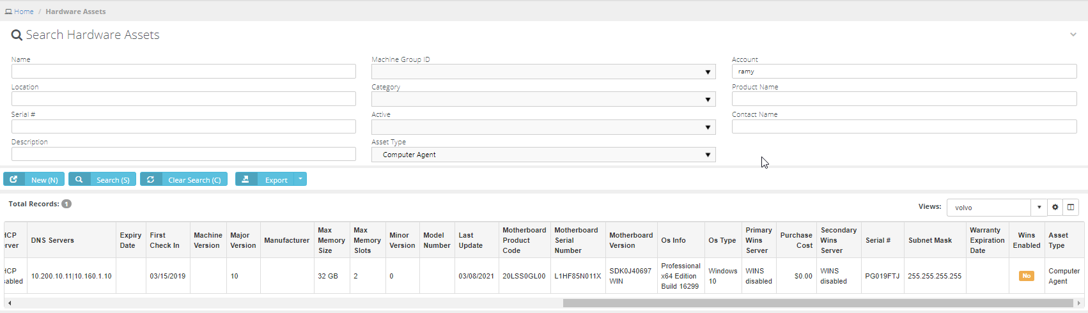Click the Views settings gear icon
Screen dimensions: 1088x313
[x=1055, y=207]
